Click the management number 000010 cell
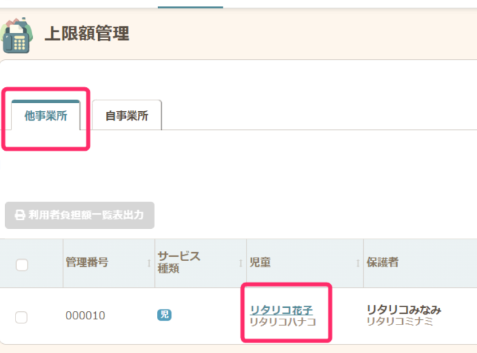This screenshot has width=477, height=353. tap(85, 316)
